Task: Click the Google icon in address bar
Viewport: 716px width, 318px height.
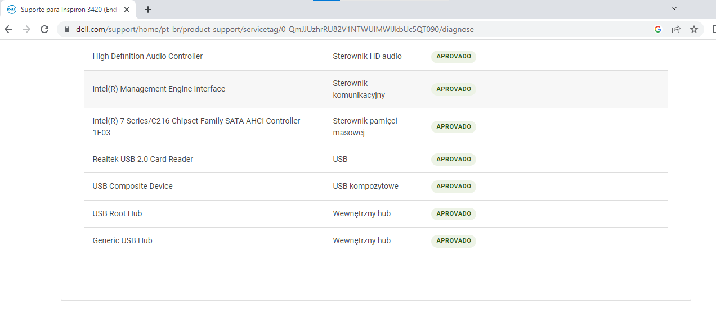Action: point(658,29)
